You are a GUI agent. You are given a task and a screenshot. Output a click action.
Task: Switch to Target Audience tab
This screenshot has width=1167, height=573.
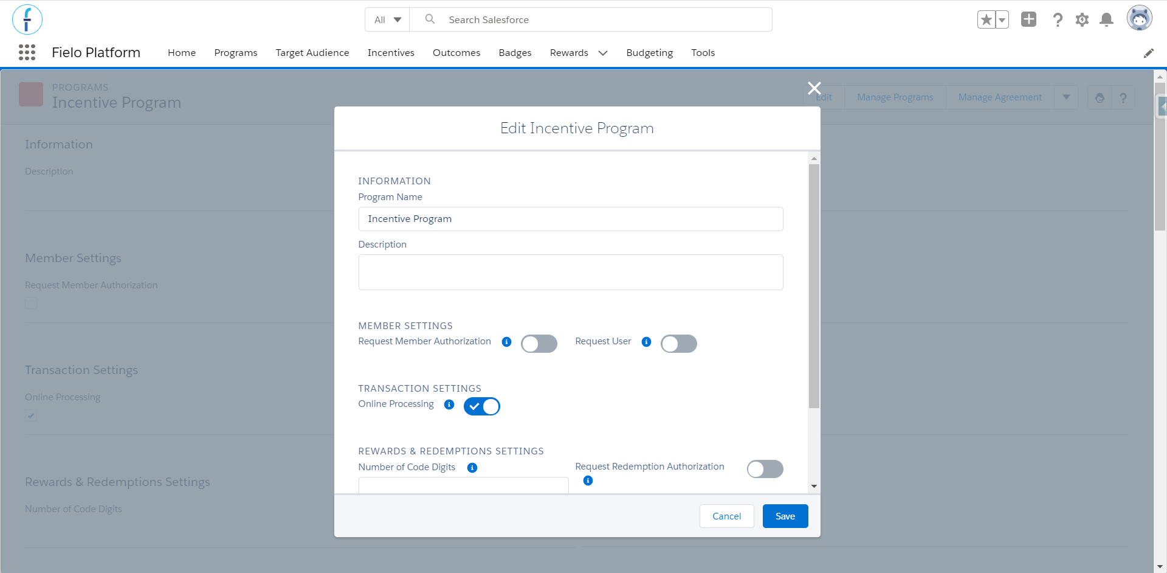[312, 53]
